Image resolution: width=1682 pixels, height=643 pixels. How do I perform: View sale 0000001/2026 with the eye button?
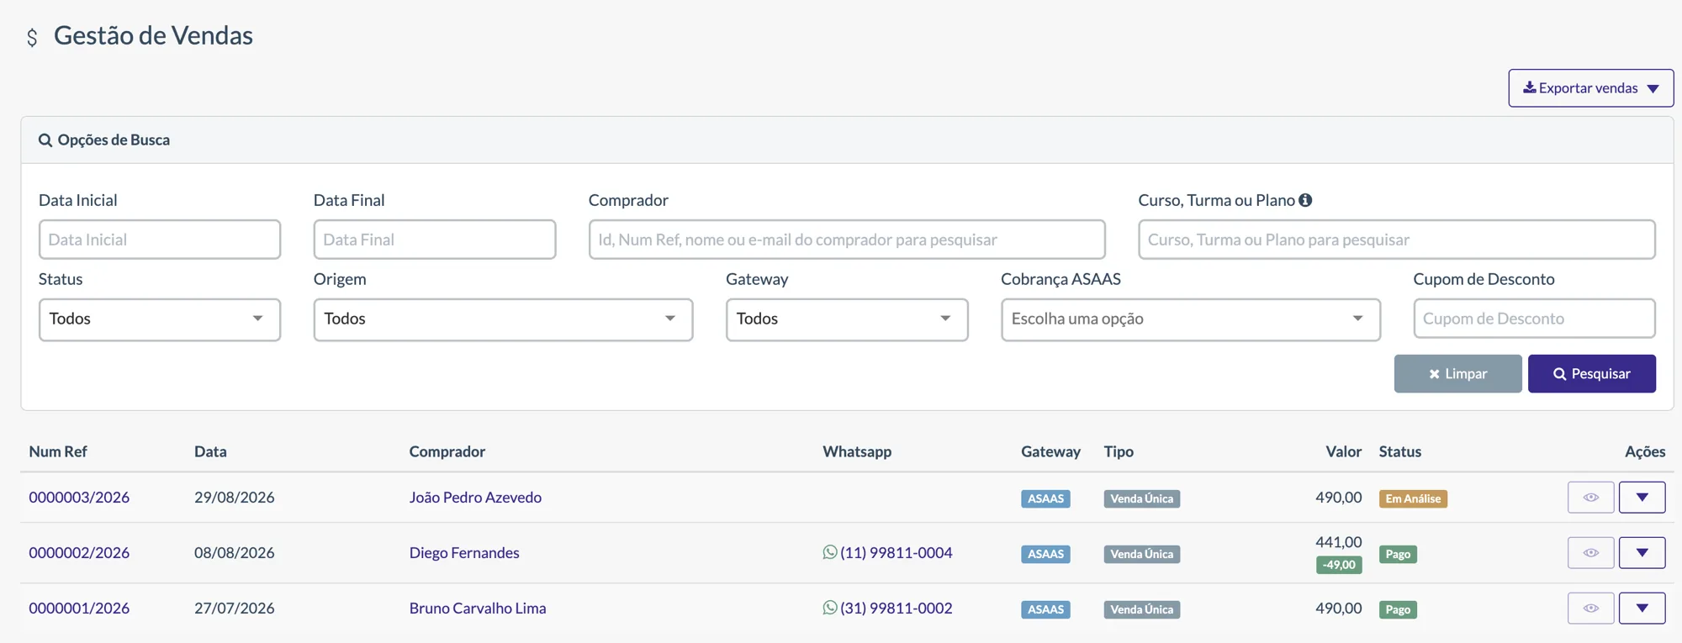coord(1591,609)
